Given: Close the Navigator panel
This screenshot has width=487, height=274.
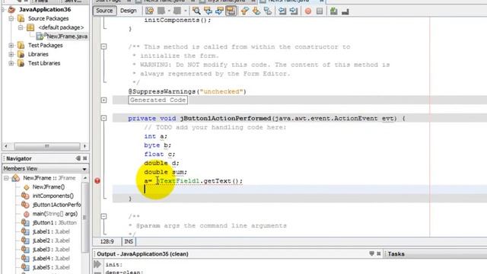Looking at the screenshot, I should (x=84, y=158).
